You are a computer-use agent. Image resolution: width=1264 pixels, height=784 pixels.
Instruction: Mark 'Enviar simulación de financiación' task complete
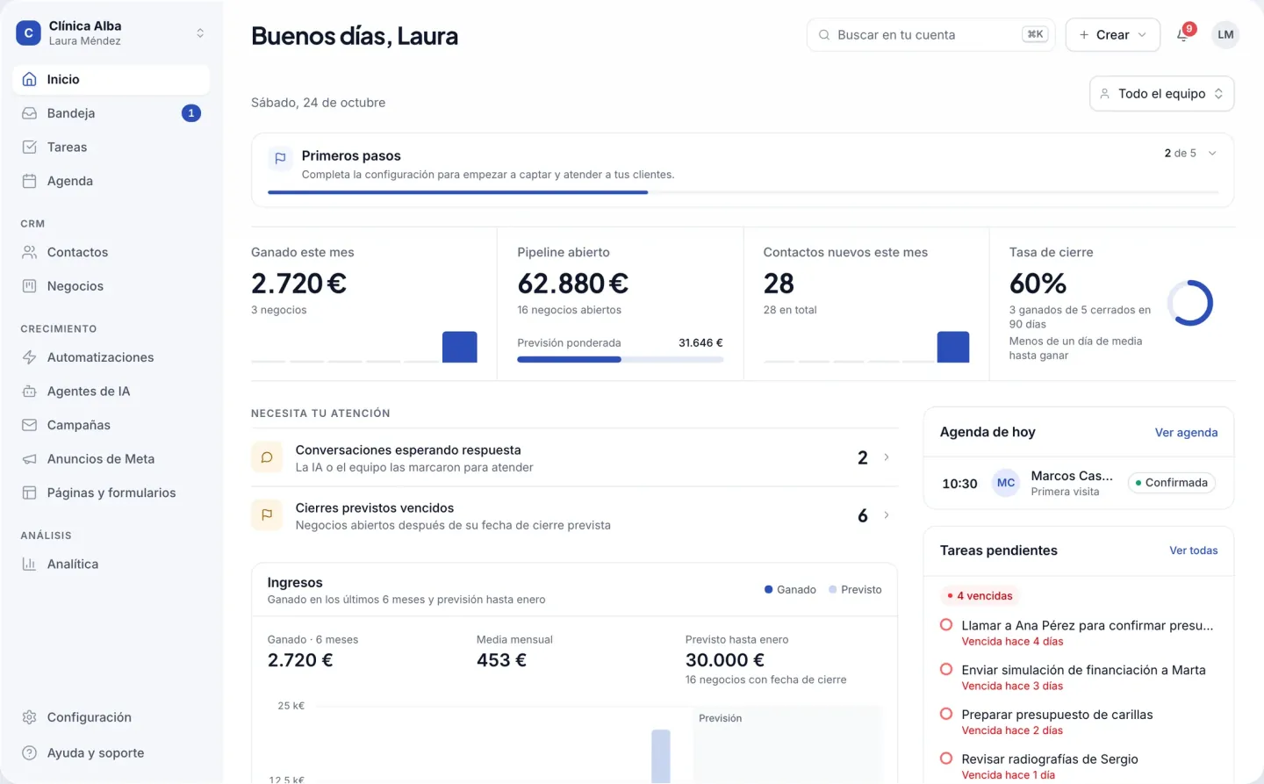pos(946,669)
